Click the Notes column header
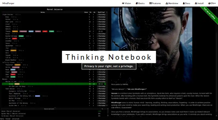The width and height of the screenshot is (218, 120). pos(43,12)
